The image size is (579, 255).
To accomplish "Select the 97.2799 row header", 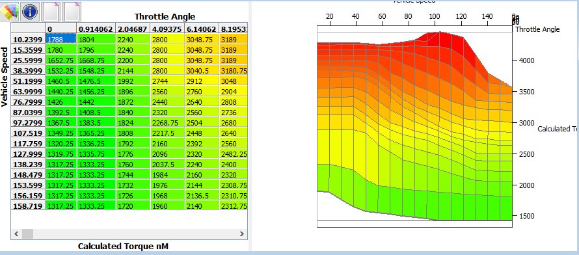I will pyautogui.click(x=28, y=122).
